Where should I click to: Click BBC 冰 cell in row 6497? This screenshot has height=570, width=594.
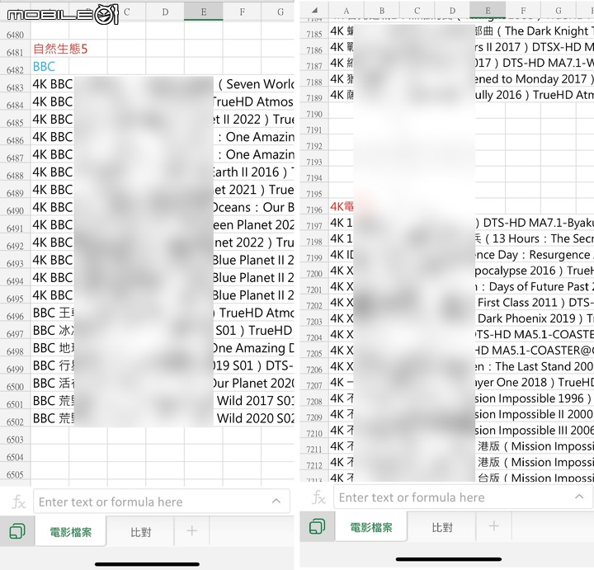click(54, 330)
